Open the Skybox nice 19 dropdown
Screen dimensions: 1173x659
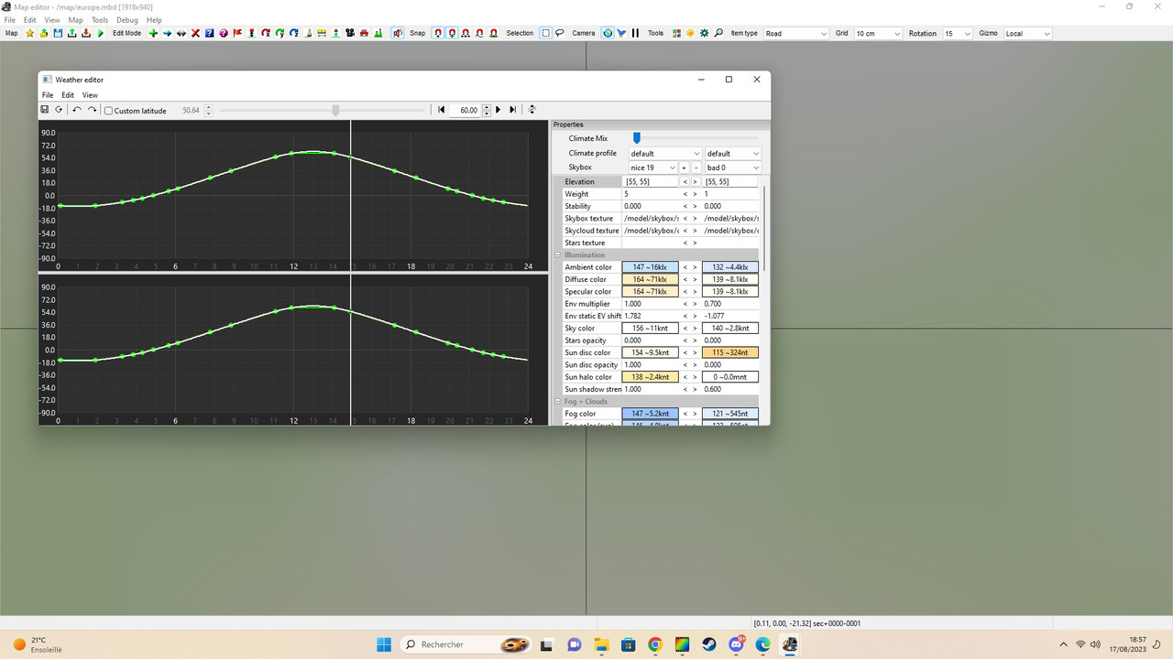click(652, 167)
